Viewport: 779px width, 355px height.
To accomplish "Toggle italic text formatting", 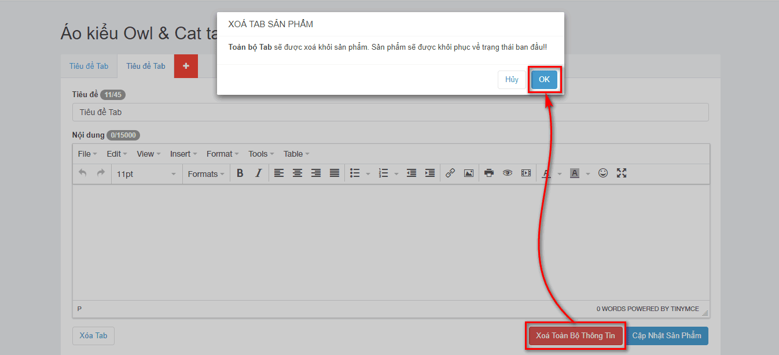I will (258, 173).
